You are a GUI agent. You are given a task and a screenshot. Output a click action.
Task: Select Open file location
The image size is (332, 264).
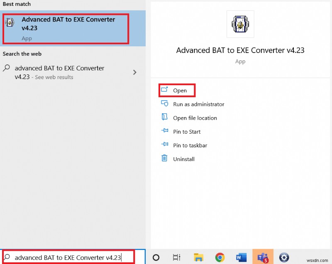click(195, 118)
